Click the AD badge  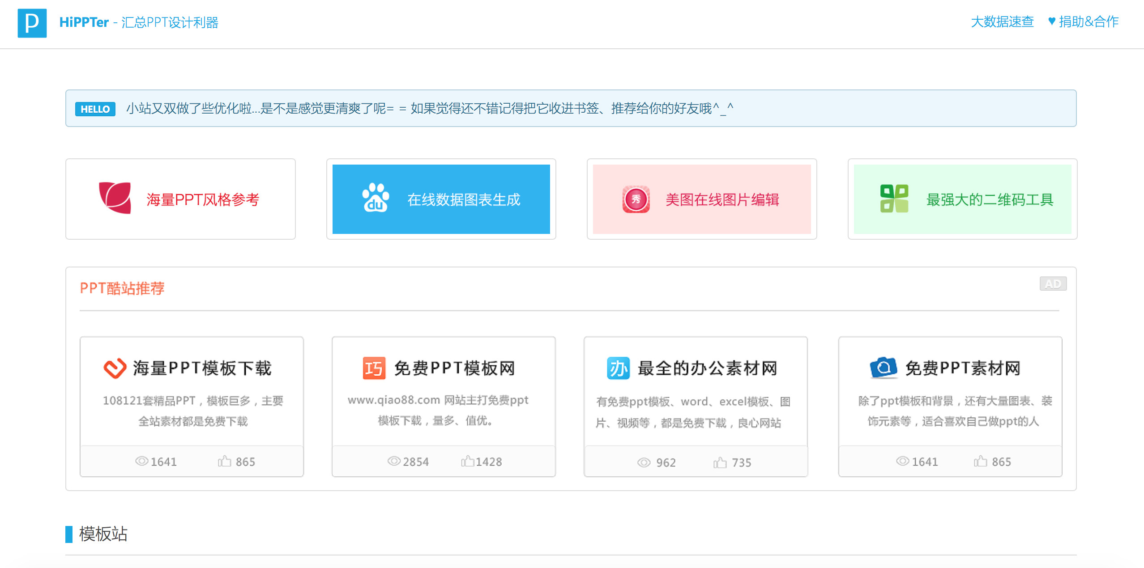tap(1053, 284)
